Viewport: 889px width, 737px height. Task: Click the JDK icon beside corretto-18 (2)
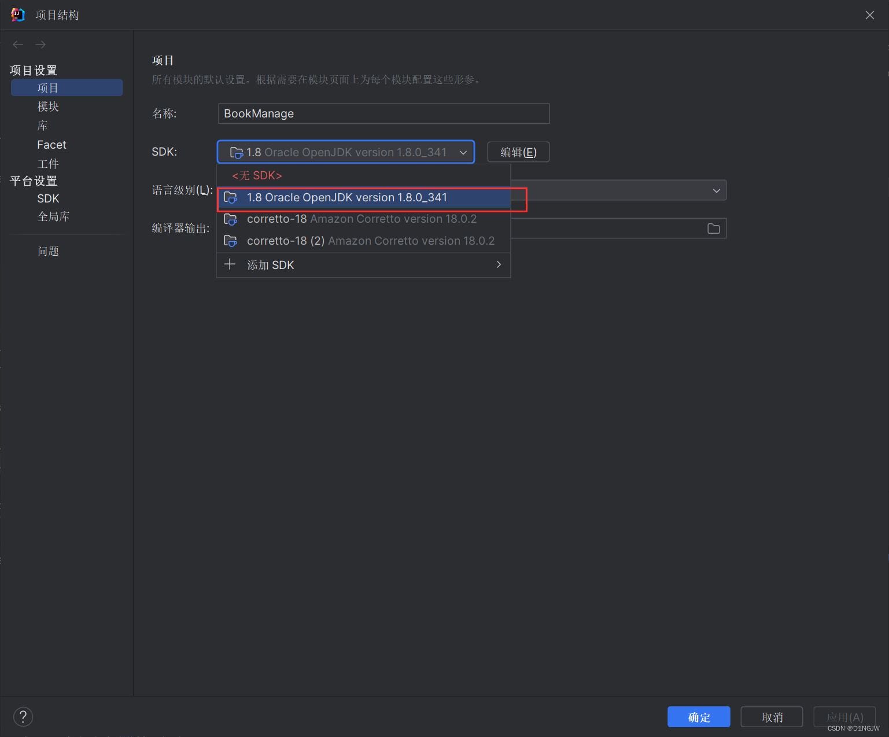(230, 241)
